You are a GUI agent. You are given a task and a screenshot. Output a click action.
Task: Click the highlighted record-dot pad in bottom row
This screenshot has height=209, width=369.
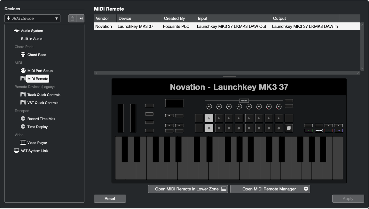(209, 128)
